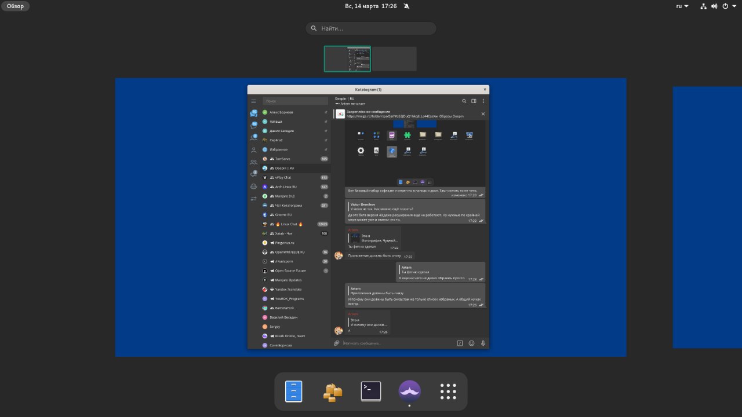This screenshot has height=417, width=742.
Task: Open system menu via the power icon
Action: tap(725, 6)
